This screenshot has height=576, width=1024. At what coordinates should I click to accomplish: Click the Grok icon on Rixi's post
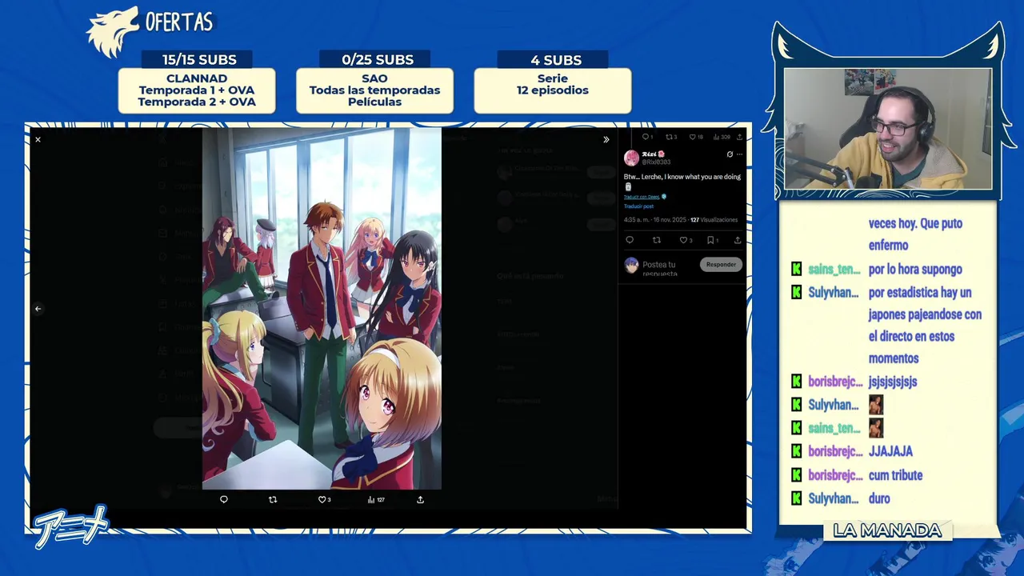[x=730, y=154]
